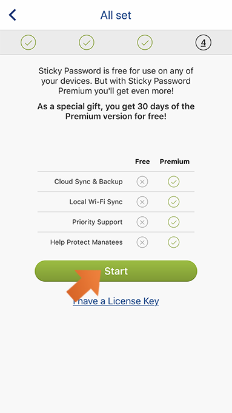Click Free X icon for Help Protect Manatees
The width and height of the screenshot is (232, 413).
142,242
